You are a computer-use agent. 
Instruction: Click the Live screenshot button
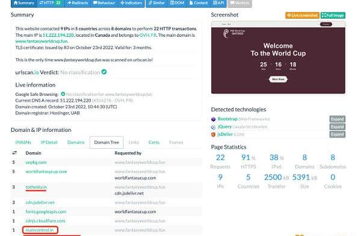302,16
